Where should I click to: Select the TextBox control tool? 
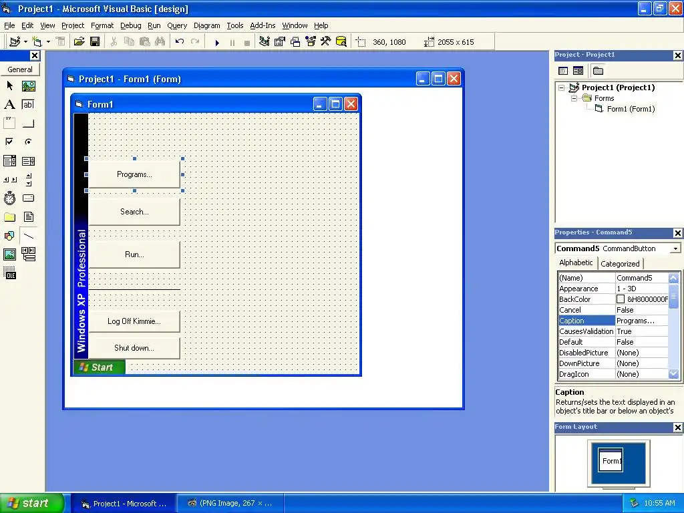point(28,105)
